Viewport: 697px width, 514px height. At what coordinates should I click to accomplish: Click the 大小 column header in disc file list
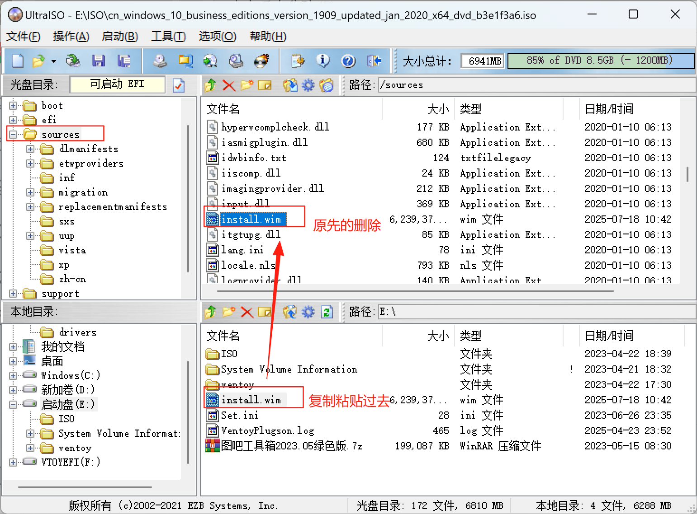tap(437, 109)
